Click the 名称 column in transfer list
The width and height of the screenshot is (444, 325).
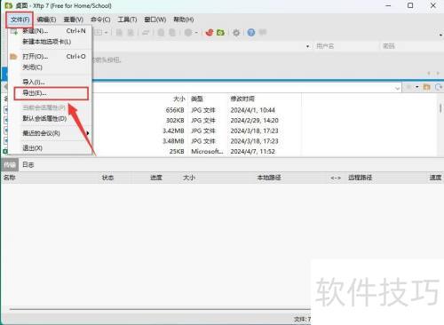click(10, 178)
